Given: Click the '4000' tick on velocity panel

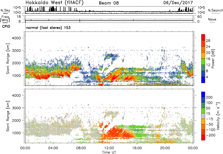Looking at the screenshot, I should click(x=16, y=95).
